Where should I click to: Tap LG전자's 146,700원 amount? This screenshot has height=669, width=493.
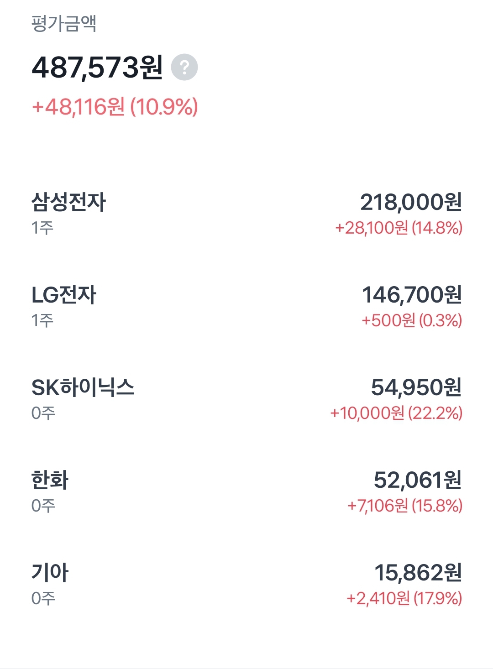click(412, 295)
